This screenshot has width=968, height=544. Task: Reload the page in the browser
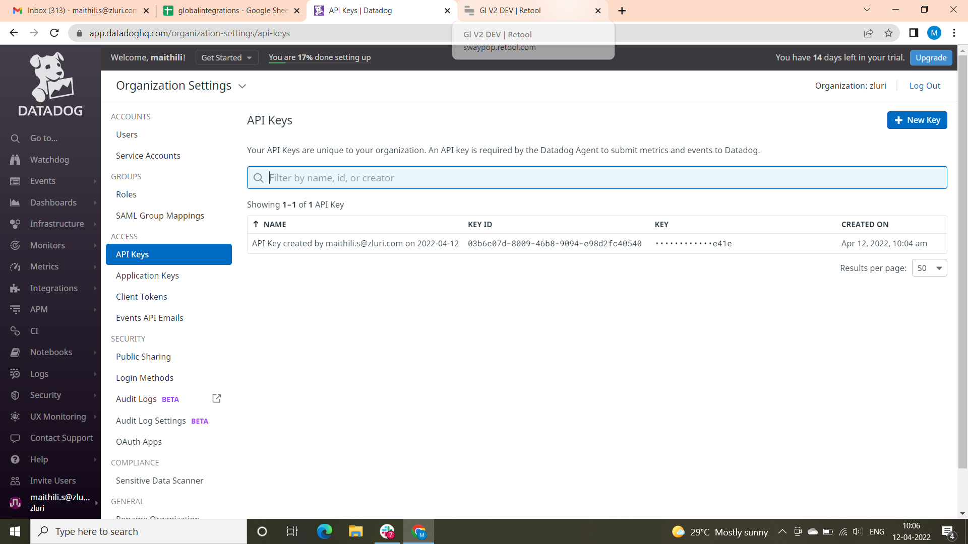click(x=54, y=33)
